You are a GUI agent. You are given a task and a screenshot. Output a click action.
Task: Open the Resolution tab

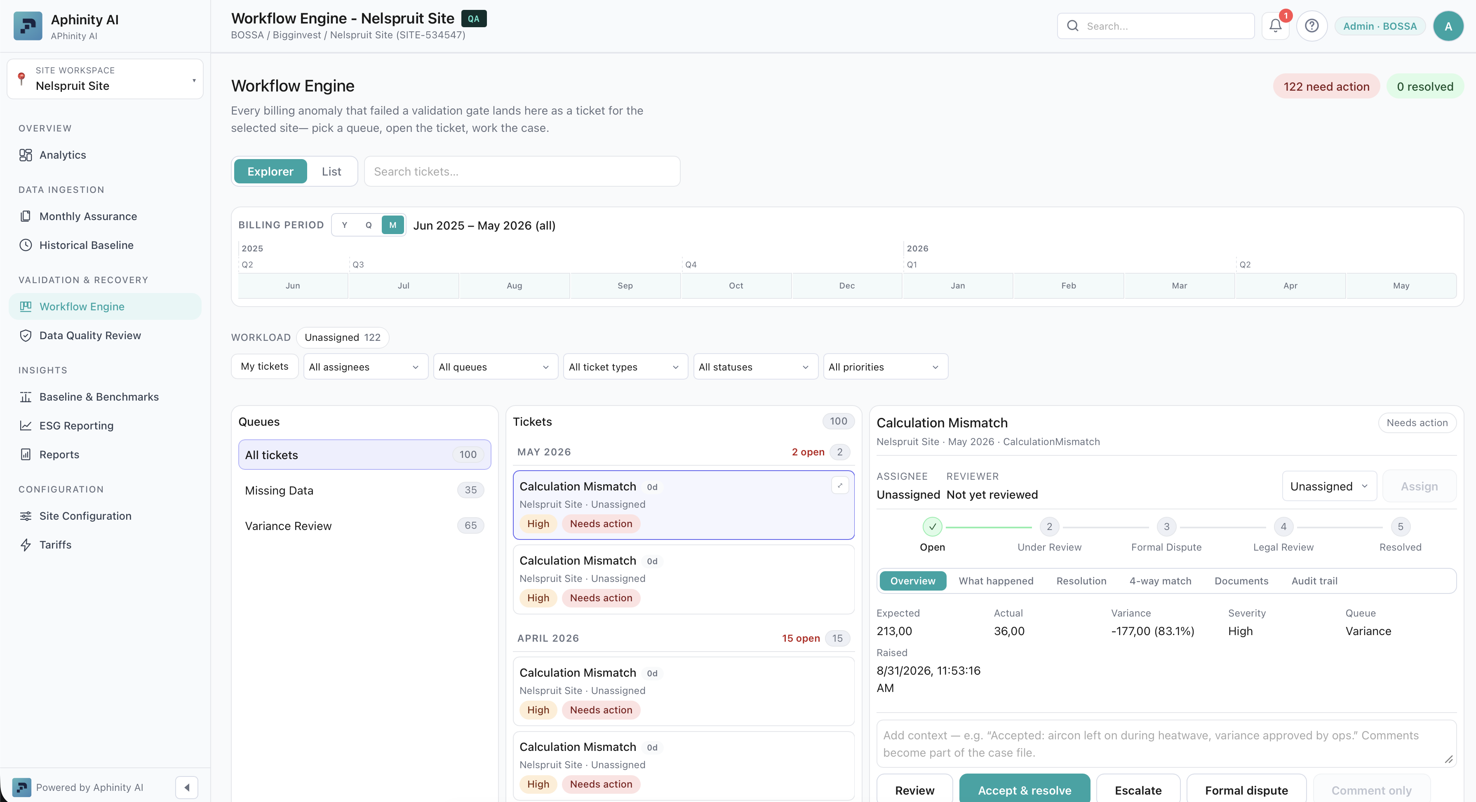pos(1081,581)
